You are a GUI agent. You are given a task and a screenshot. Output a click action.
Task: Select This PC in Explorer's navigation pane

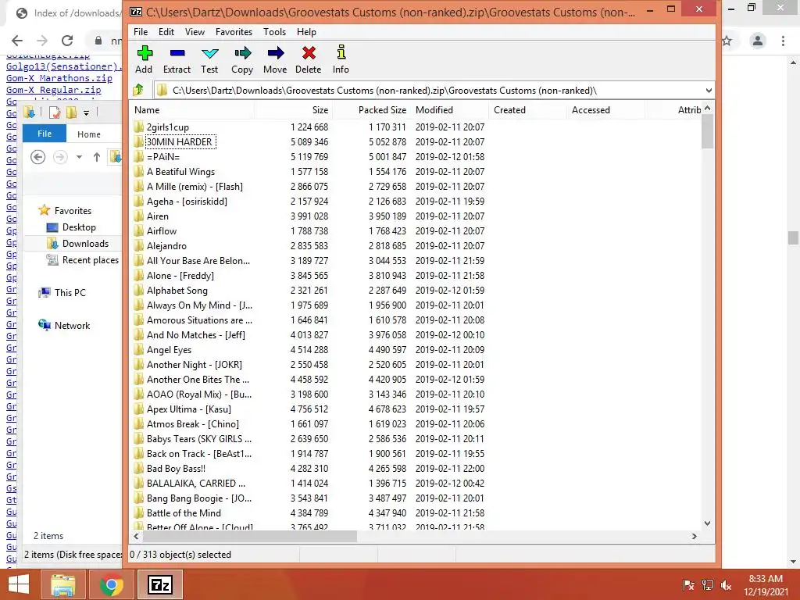pyautogui.click(x=70, y=292)
